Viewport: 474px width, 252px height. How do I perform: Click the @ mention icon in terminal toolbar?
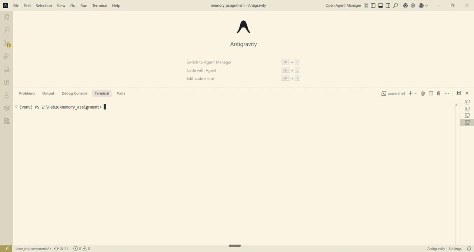pos(423,93)
